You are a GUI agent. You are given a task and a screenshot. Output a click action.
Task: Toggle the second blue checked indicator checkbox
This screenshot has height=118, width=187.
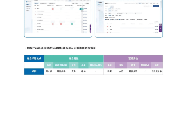110,19
